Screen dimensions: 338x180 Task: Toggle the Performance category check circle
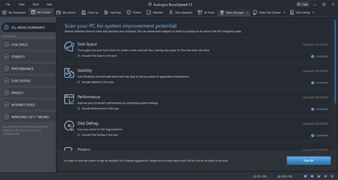click(x=7, y=69)
